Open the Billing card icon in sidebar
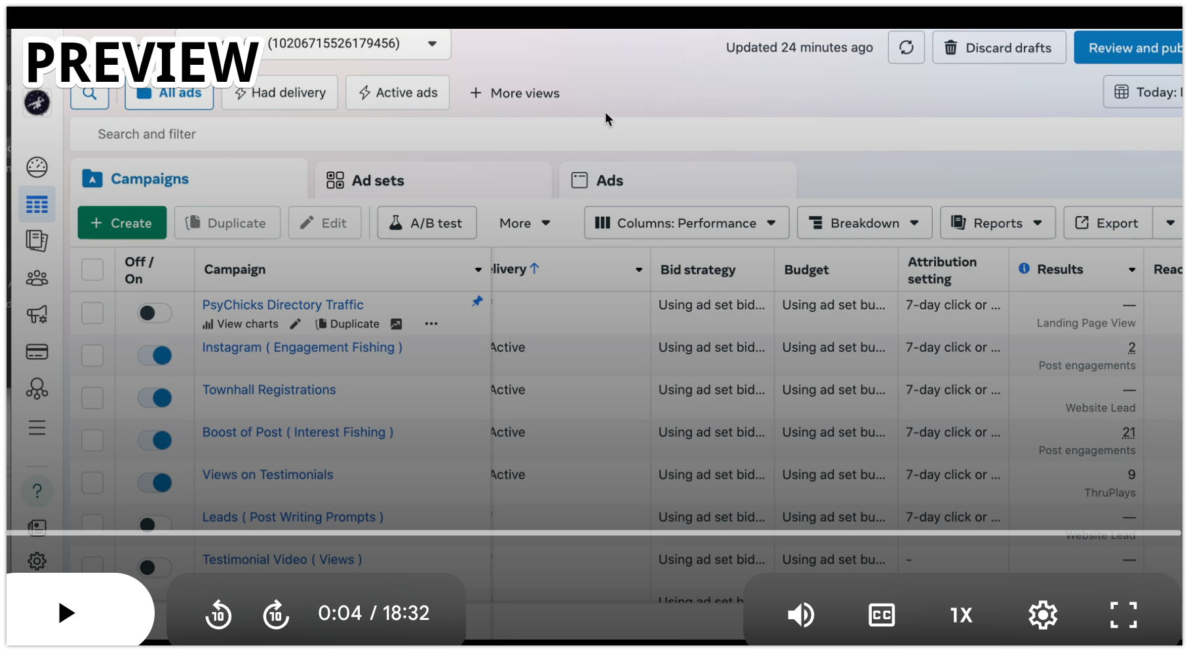The height and width of the screenshot is (652, 1189). [x=37, y=352]
